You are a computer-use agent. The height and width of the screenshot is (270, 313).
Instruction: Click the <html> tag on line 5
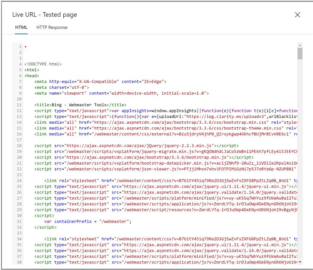pyautogui.click(x=32, y=70)
